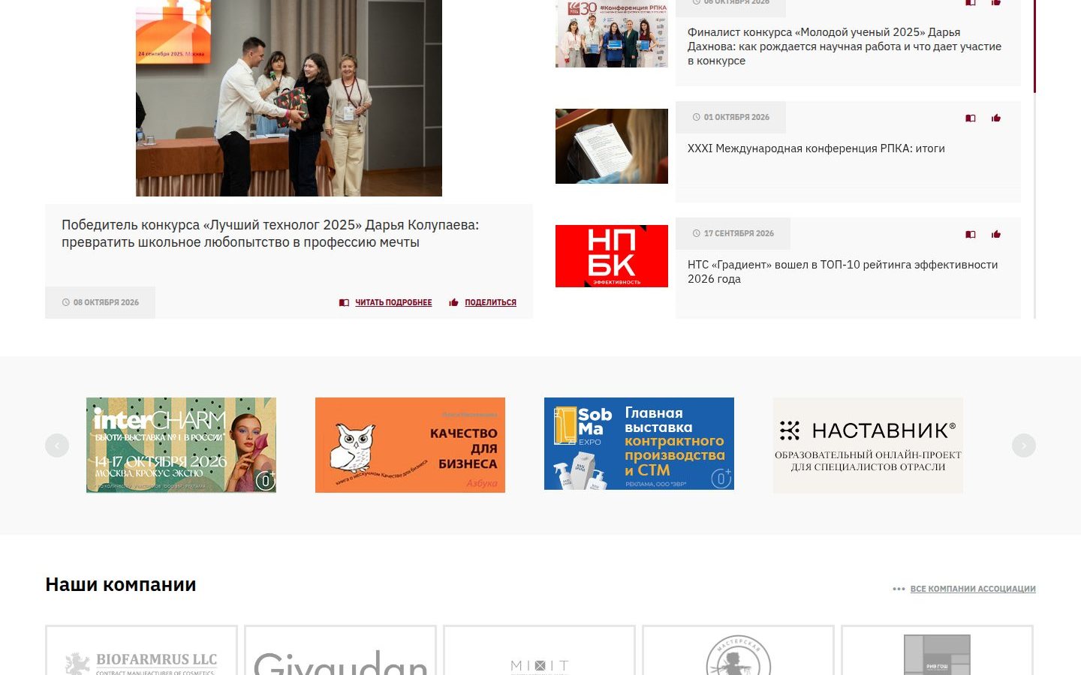Go to the previous banner slide in the carousel
This screenshot has width=1081, height=675.
[x=57, y=445]
